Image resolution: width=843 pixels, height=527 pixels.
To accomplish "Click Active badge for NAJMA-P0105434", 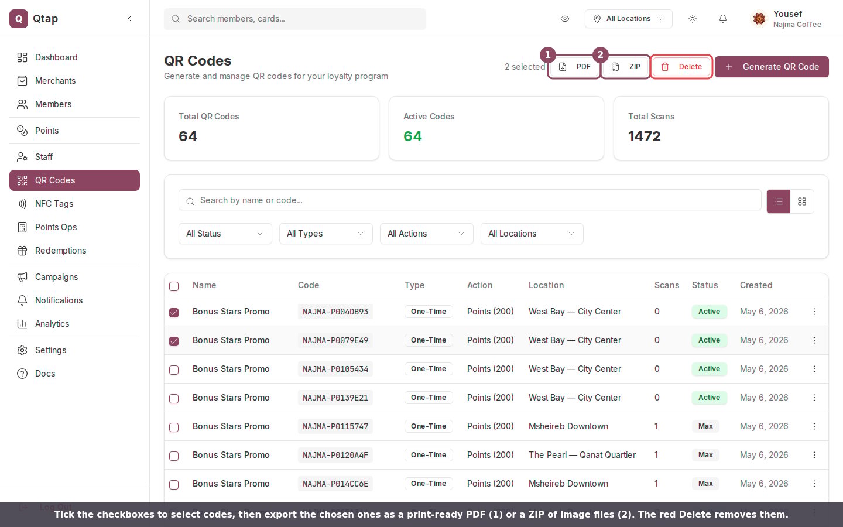I will coord(709,369).
